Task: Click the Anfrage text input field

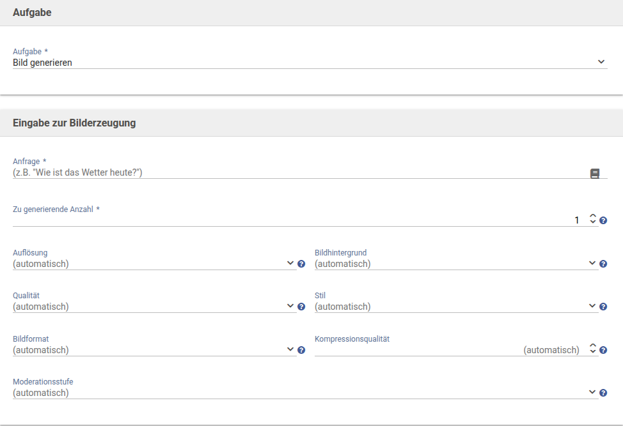Action: (297, 172)
